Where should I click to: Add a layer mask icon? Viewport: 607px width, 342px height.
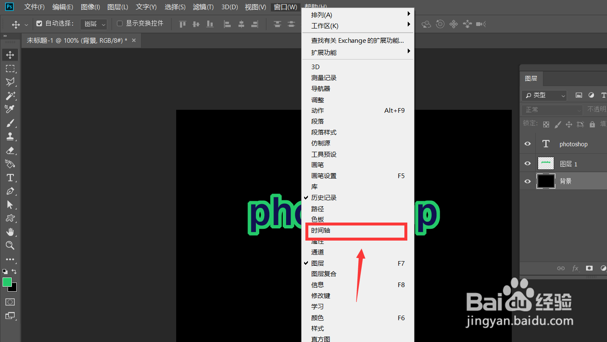coord(589,268)
